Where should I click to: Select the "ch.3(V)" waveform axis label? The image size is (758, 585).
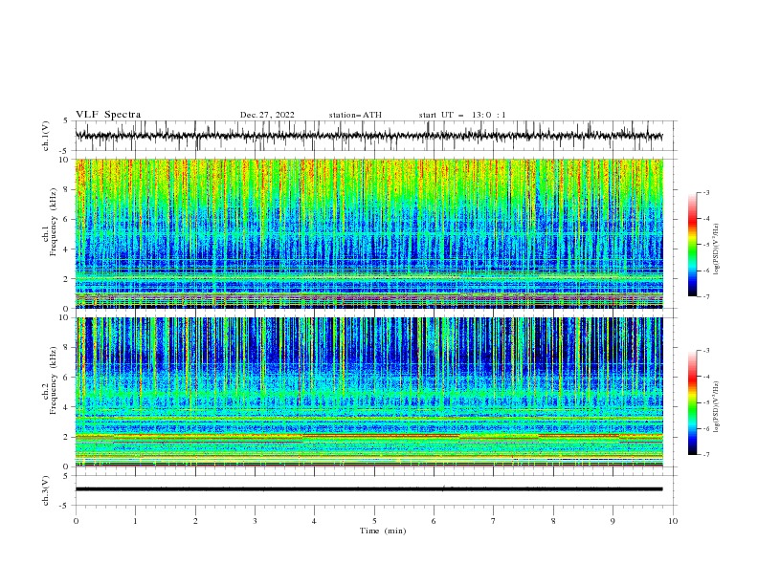(x=46, y=490)
